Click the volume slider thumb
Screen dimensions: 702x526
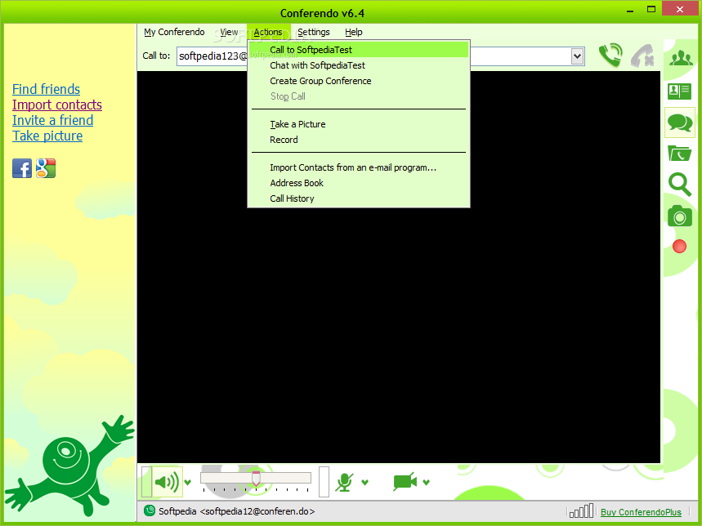point(256,479)
